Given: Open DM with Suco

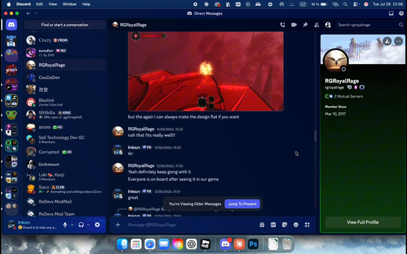Looking at the screenshot, I should pyautogui.click(x=65, y=189).
